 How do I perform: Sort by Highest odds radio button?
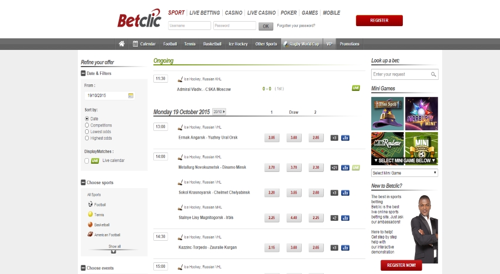click(x=87, y=138)
